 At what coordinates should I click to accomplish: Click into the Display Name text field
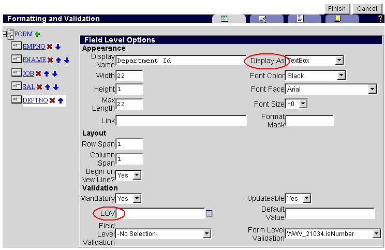tap(181, 61)
